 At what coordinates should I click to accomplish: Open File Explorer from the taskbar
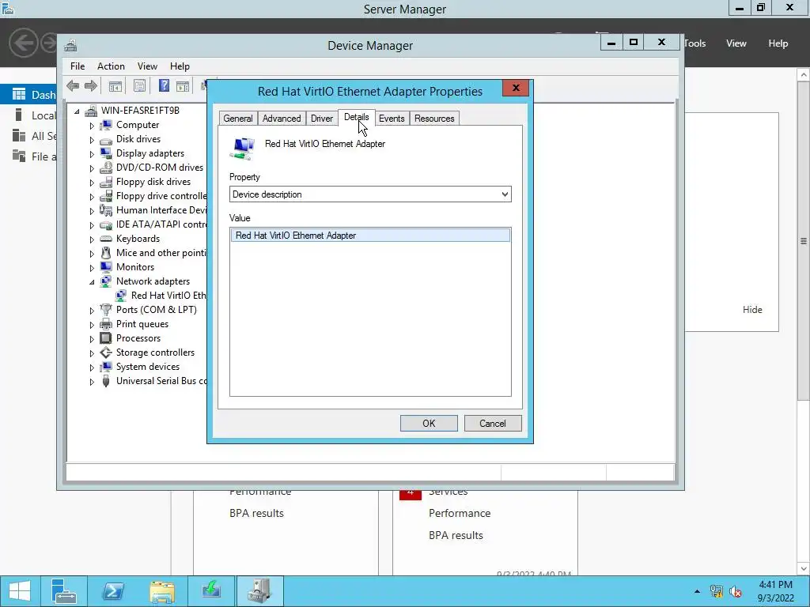pyautogui.click(x=161, y=591)
